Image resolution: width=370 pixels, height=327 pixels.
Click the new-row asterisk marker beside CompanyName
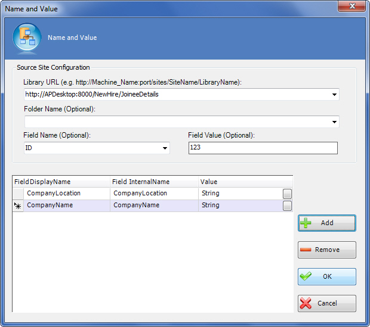18,205
